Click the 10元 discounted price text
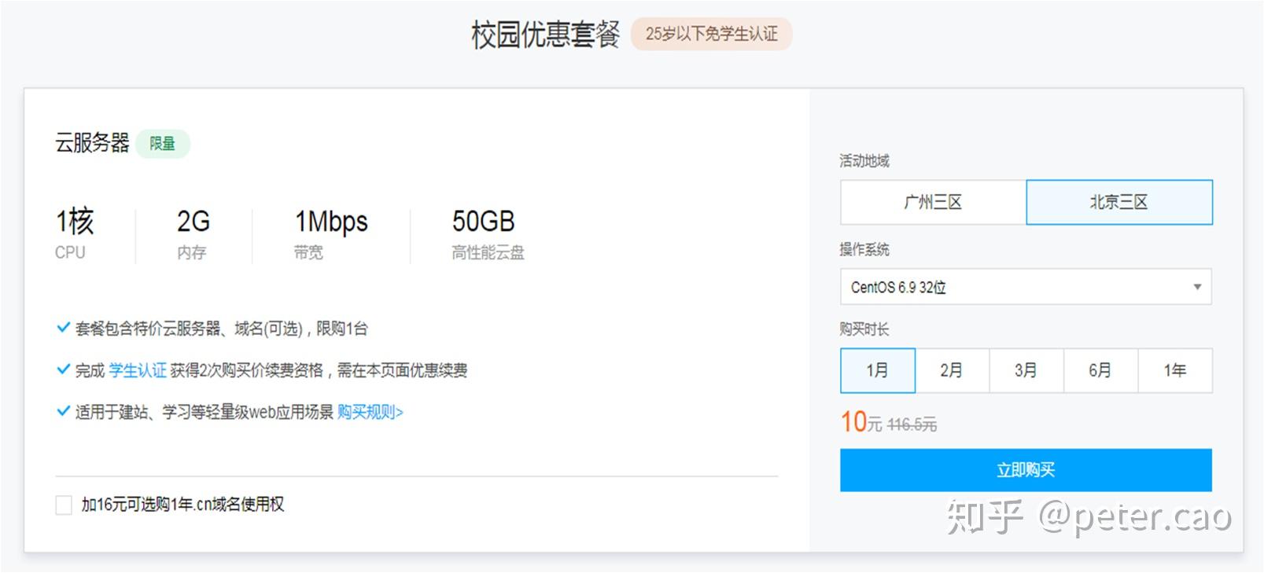This screenshot has height=573, width=1264. coord(861,423)
